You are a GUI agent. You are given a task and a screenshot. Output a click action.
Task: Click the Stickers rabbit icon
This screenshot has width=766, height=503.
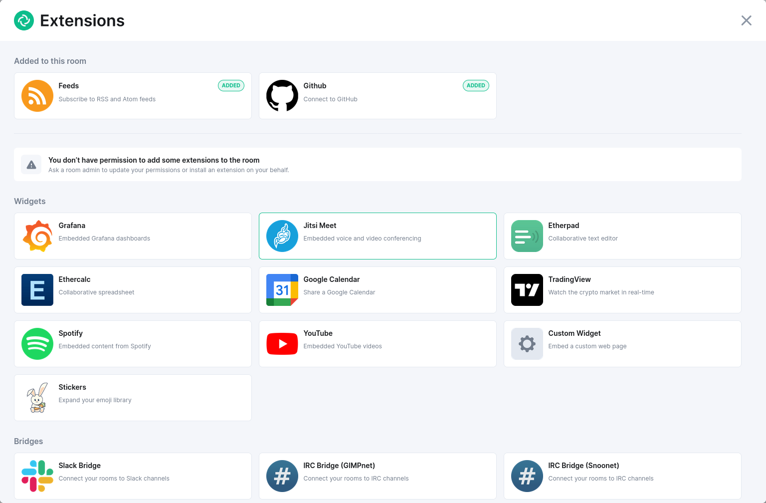click(37, 398)
